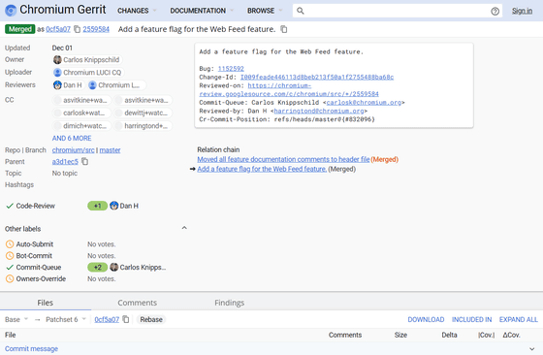Copy the parent commit a3d1ec5 hash

tap(84, 161)
